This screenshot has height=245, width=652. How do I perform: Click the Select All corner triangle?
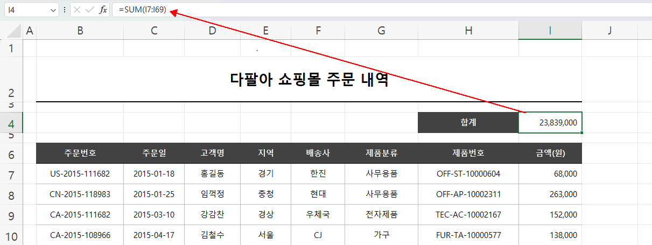[14, 31]
